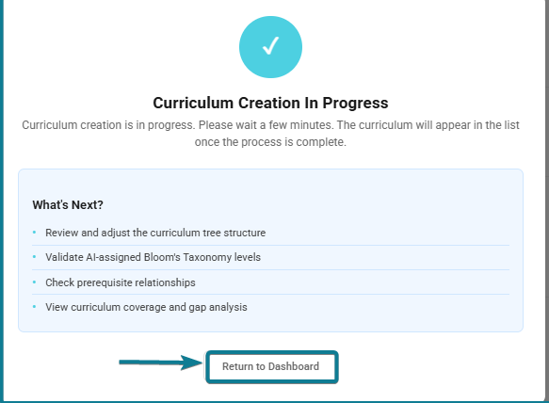
Task: Click the bullet beside Check prerequisite relationships
Action: click(x=34, y=282)
